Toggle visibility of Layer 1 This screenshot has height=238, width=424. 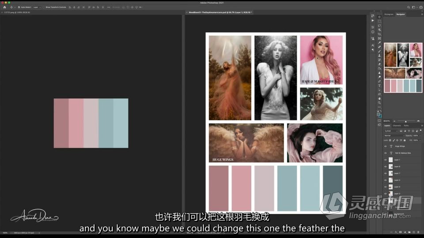point(386,160)
